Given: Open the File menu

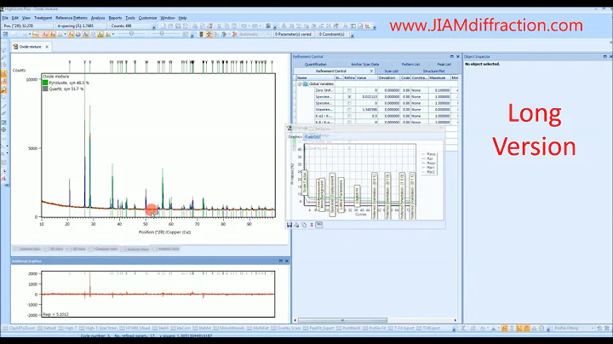Looking at the screenshot, I should click(x=5, y=18).
